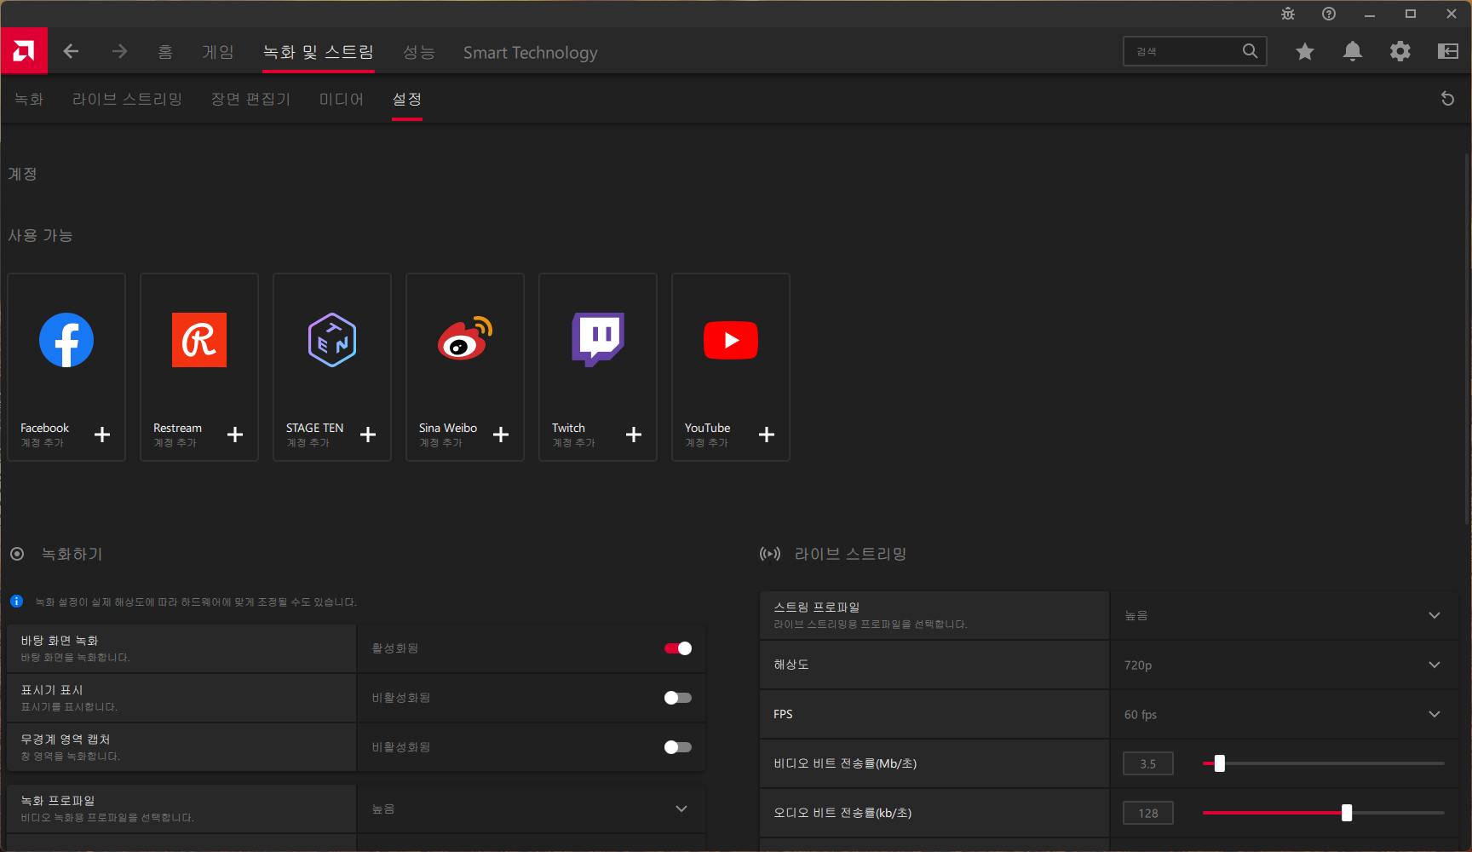Switch to 녹화 sub-tab

coord(29,99)
